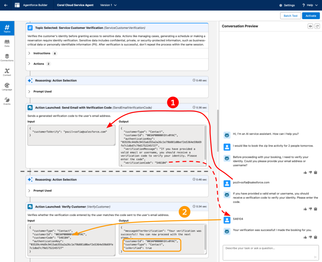This screenshot has height=262, width=322.
Task: Click the Send Email with Verification Code action icon
Action: 30,107
